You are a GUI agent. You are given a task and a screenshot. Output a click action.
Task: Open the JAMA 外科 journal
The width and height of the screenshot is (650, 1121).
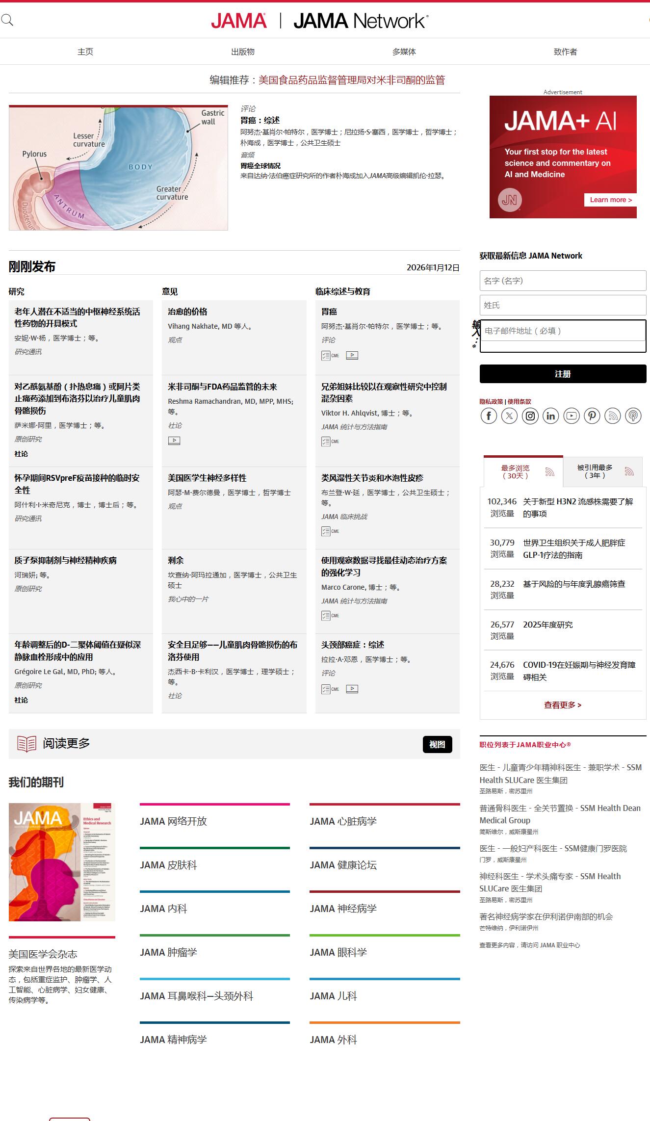coord(333,1040)
